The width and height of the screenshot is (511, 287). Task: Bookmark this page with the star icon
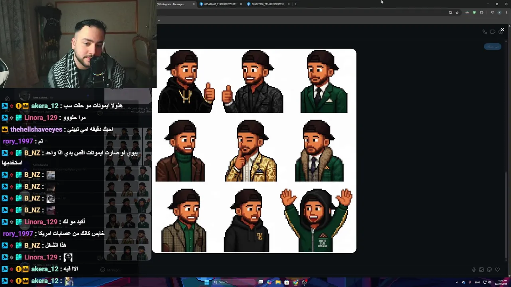(x=457, y=12)
